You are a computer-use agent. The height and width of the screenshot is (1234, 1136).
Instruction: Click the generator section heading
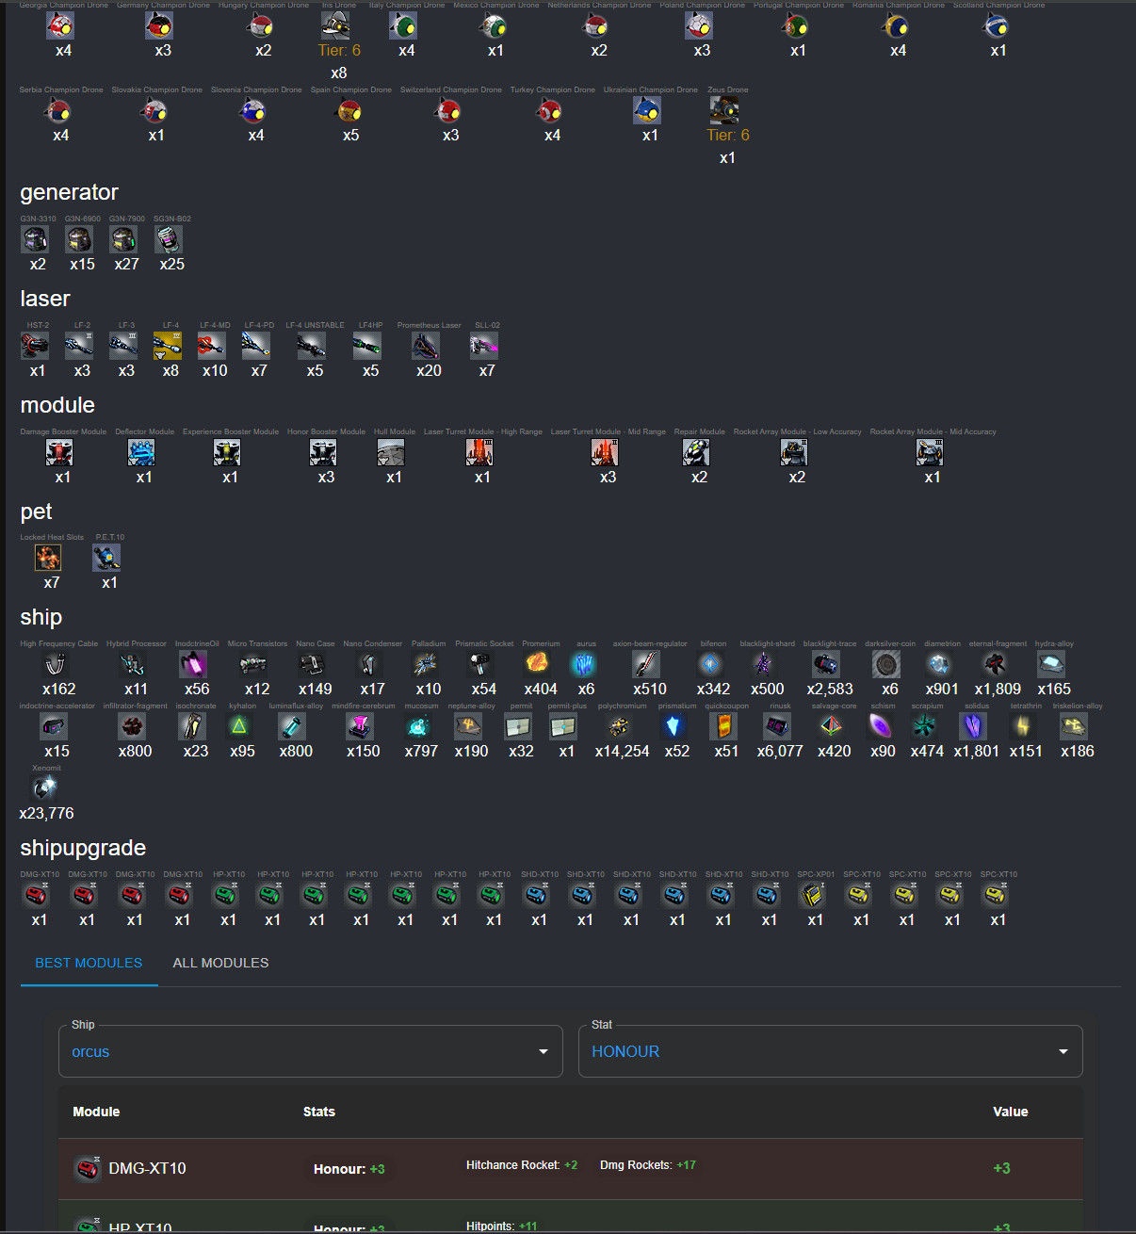pyautogui.click(x=69, y=192)
